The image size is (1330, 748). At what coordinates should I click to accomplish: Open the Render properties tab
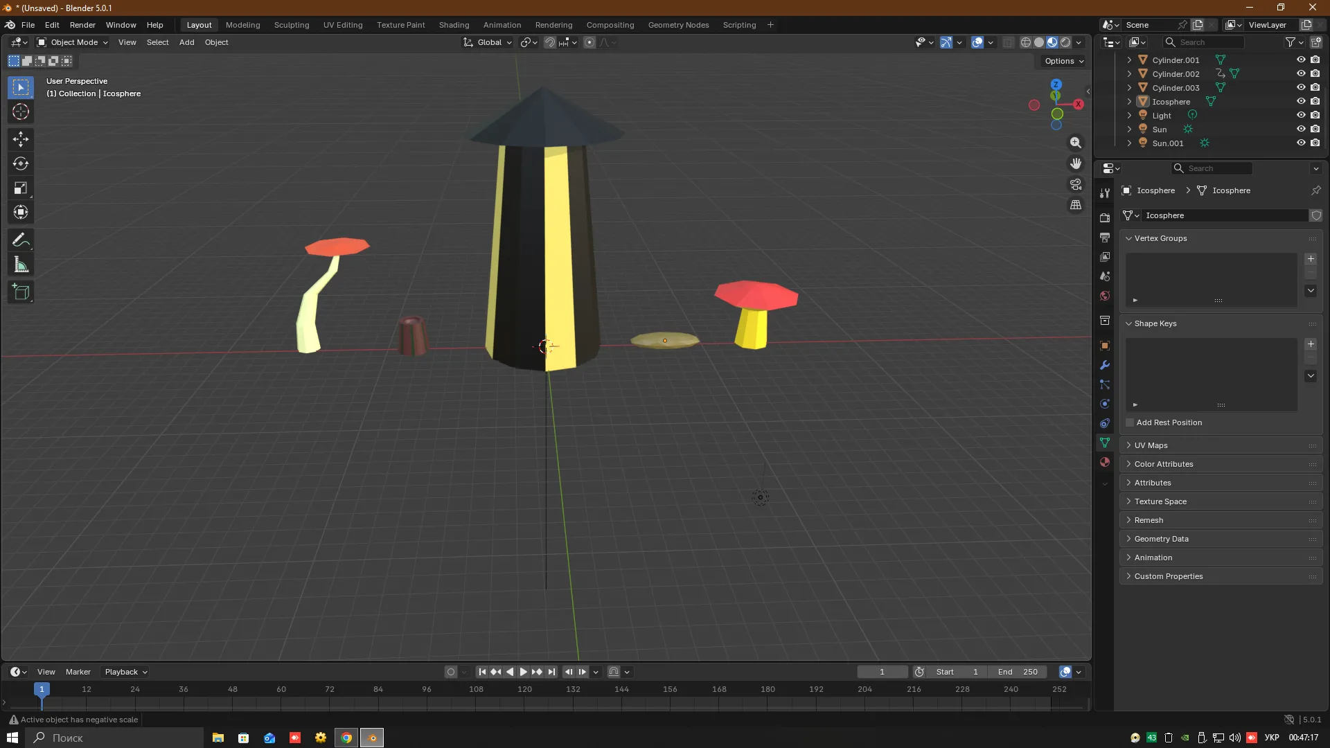1105,217
